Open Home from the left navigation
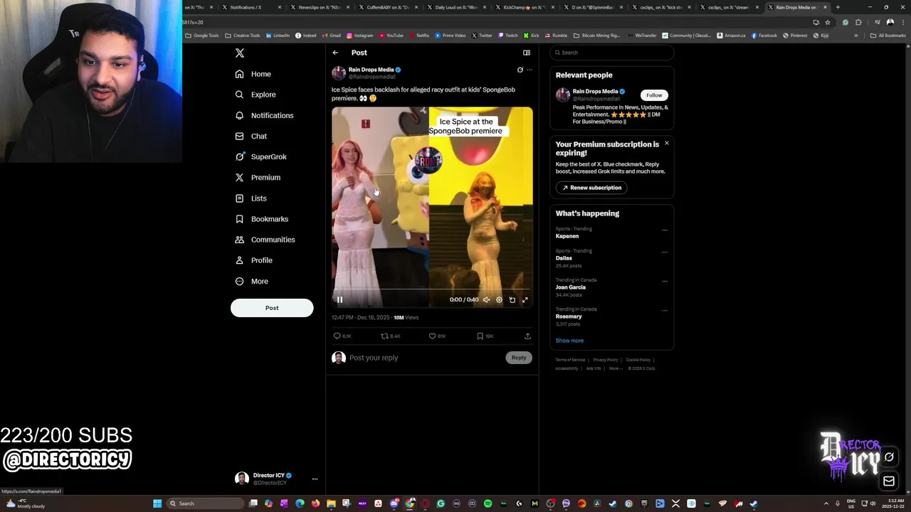911x512 pixels. 253,74
